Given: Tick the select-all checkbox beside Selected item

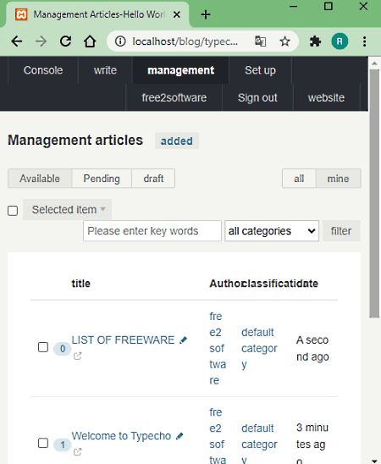Looking at the screenshot, I should click(x=13, y=211).
